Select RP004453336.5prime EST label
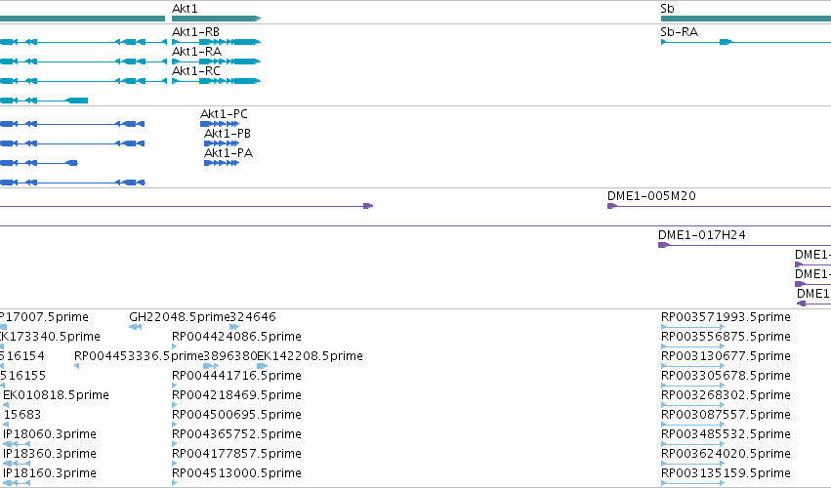 (139, 356)
